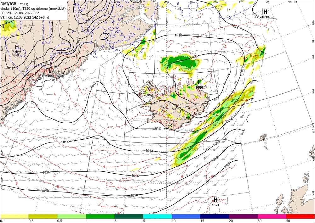Click the cyan precipitation spot over Iceland
This screenshot has height=223, width=315.
pos(172,96)
